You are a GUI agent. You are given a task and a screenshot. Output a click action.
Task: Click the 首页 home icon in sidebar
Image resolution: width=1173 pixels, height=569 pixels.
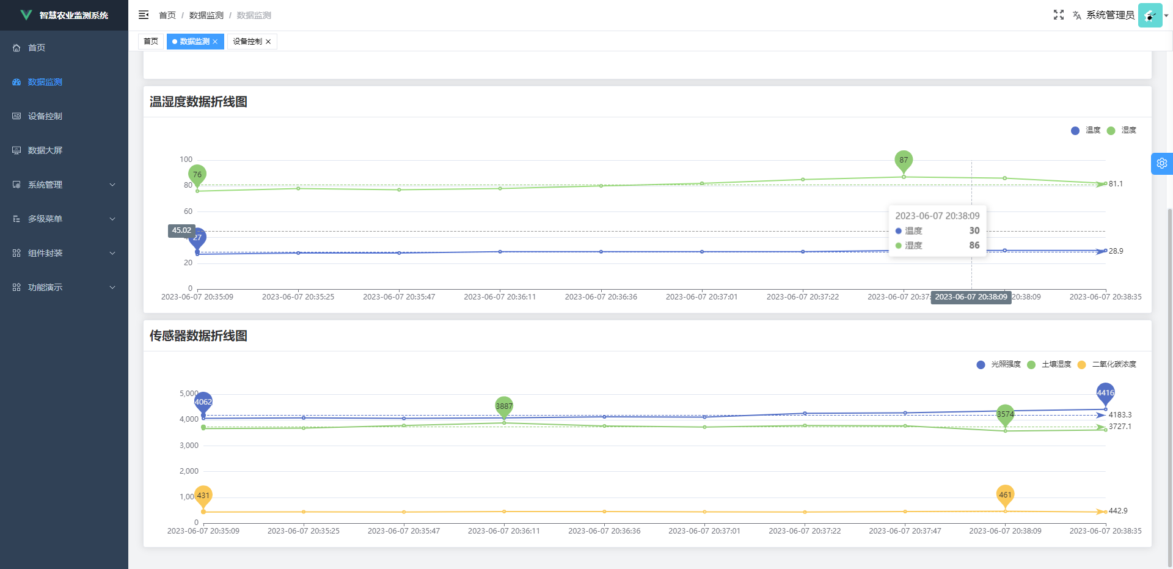click(16, 48)
